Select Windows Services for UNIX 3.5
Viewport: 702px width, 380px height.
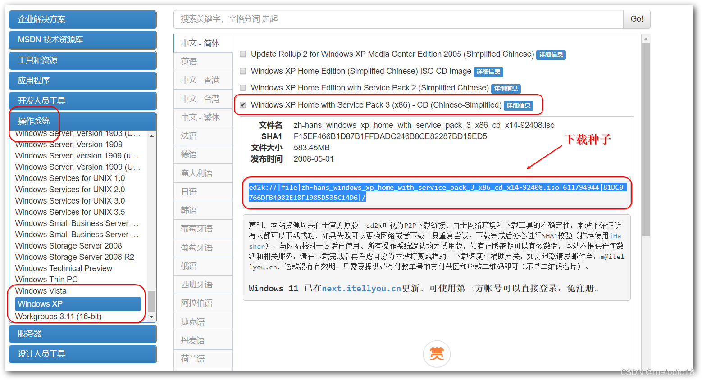tap(70, 212)
